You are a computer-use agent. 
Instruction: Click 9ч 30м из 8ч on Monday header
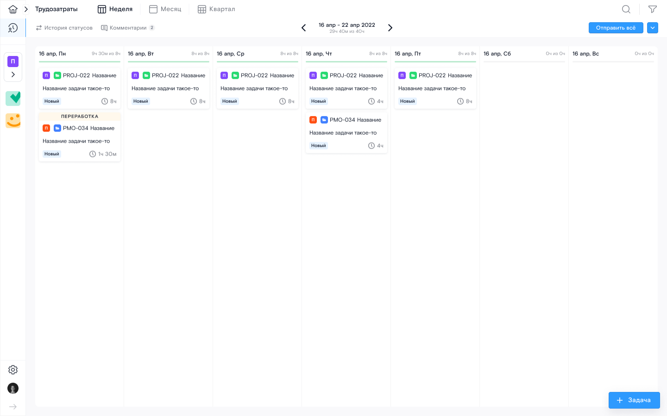(x=106, y=54)
